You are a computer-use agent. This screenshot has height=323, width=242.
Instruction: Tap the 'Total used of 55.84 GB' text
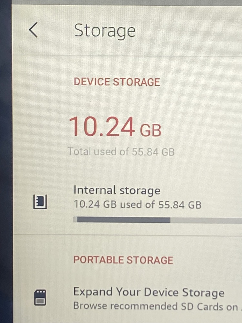click(121, 151)
